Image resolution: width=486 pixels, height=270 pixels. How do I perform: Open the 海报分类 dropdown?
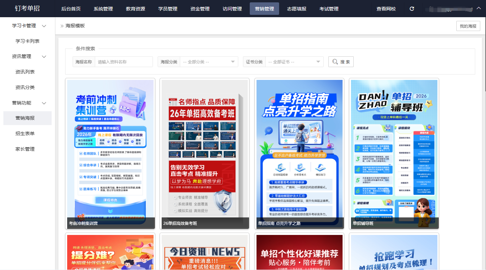tap(209, 62)
